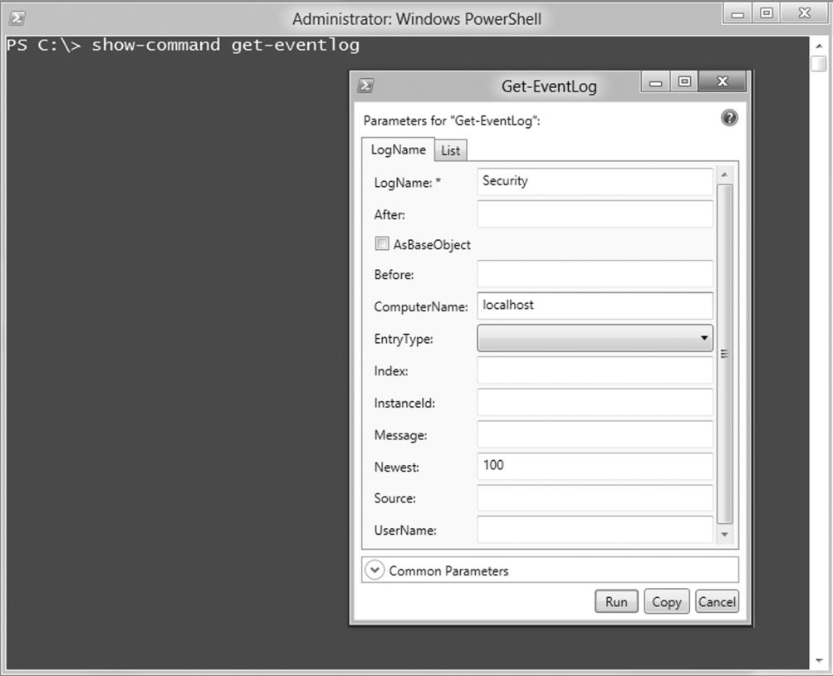The width and height of the screenshot is (833, 676).
Task: Maximize the Get-EventLog dialog window
Action: [x=684, y=82]
